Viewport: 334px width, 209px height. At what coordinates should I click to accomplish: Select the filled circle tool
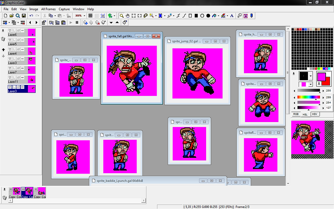[208, 16]
